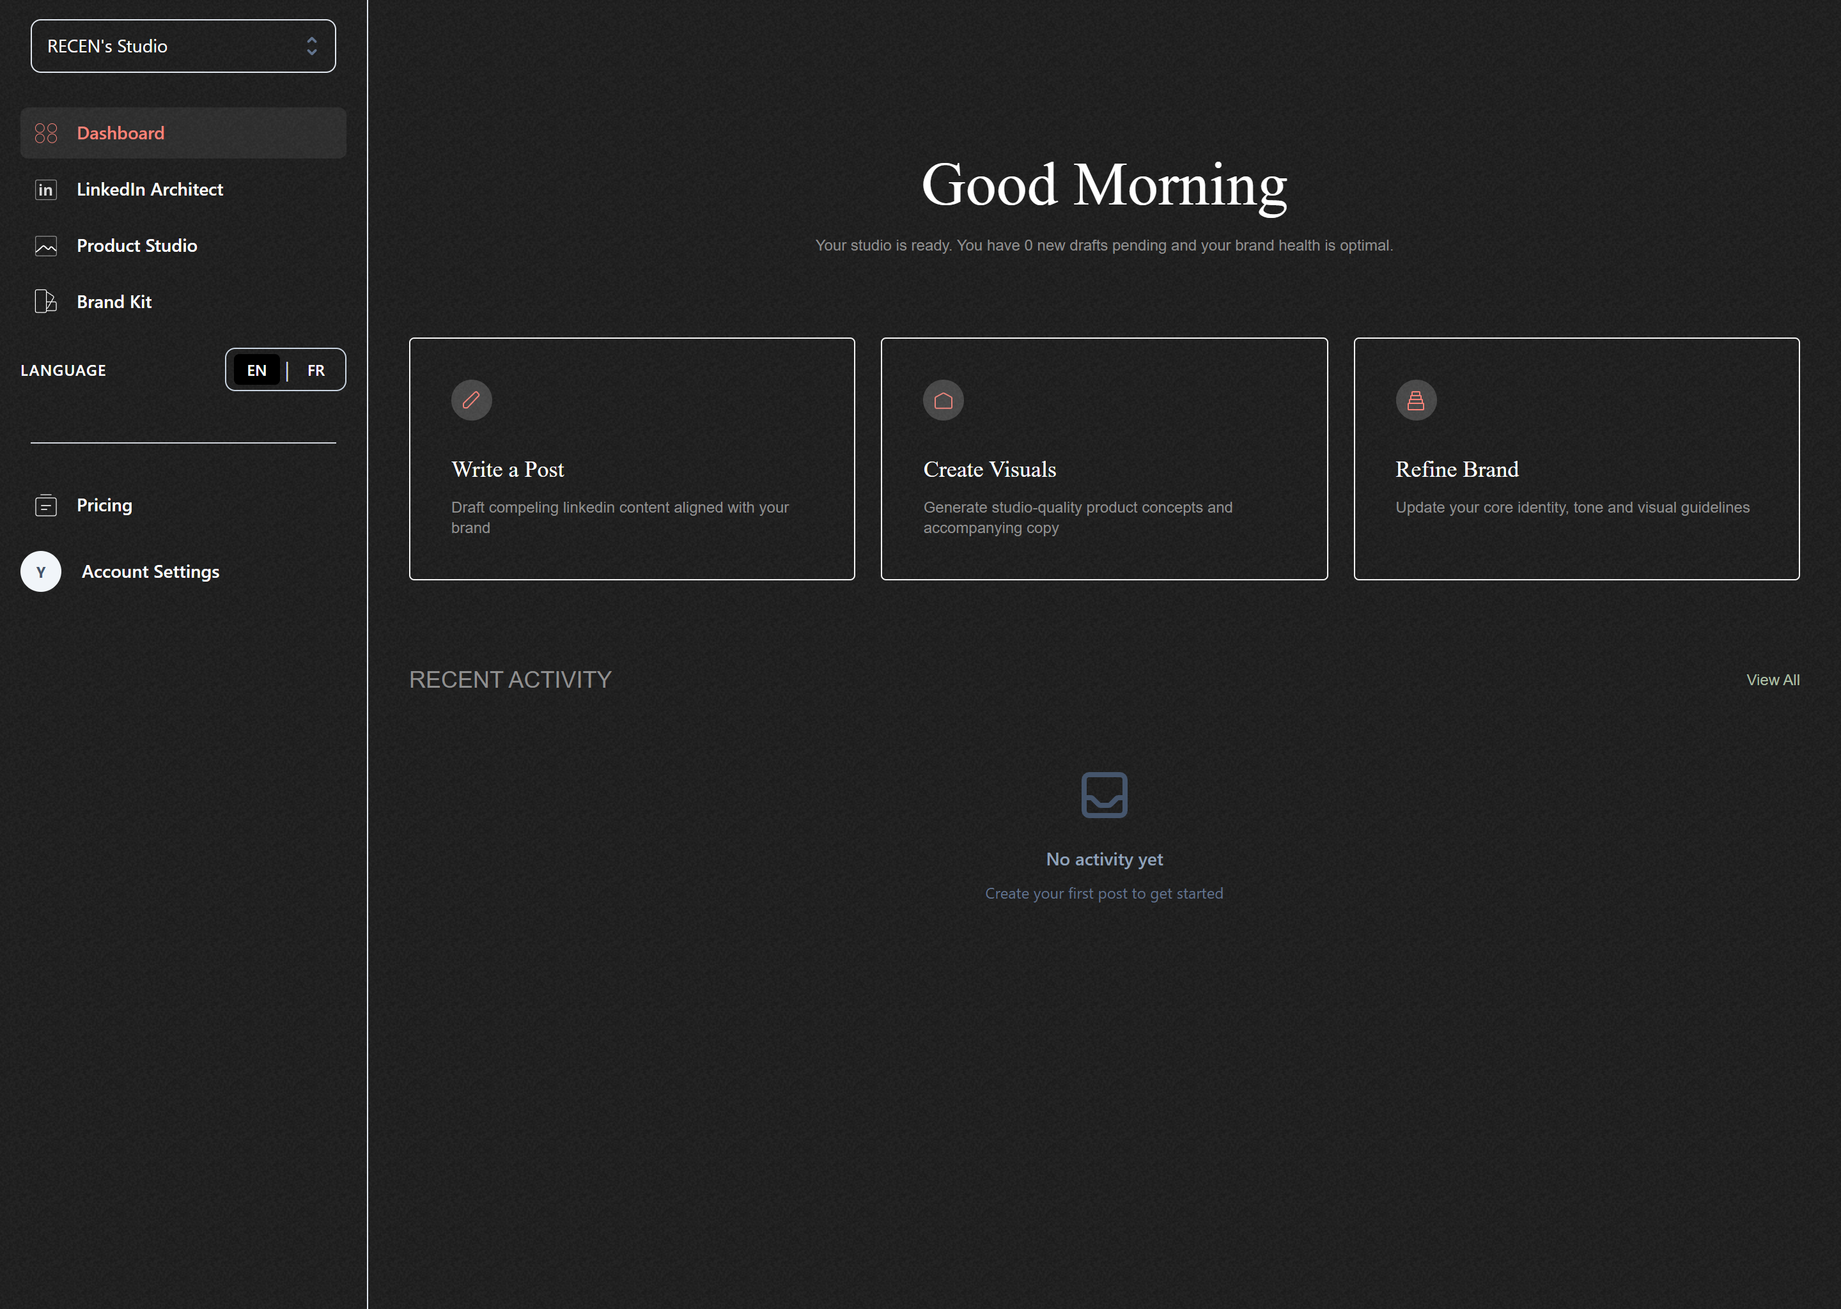The width and height of the screenshot is (1841, 1309).
Task: Open the Brand Kit document icon
Action: (x=46, y=300)
